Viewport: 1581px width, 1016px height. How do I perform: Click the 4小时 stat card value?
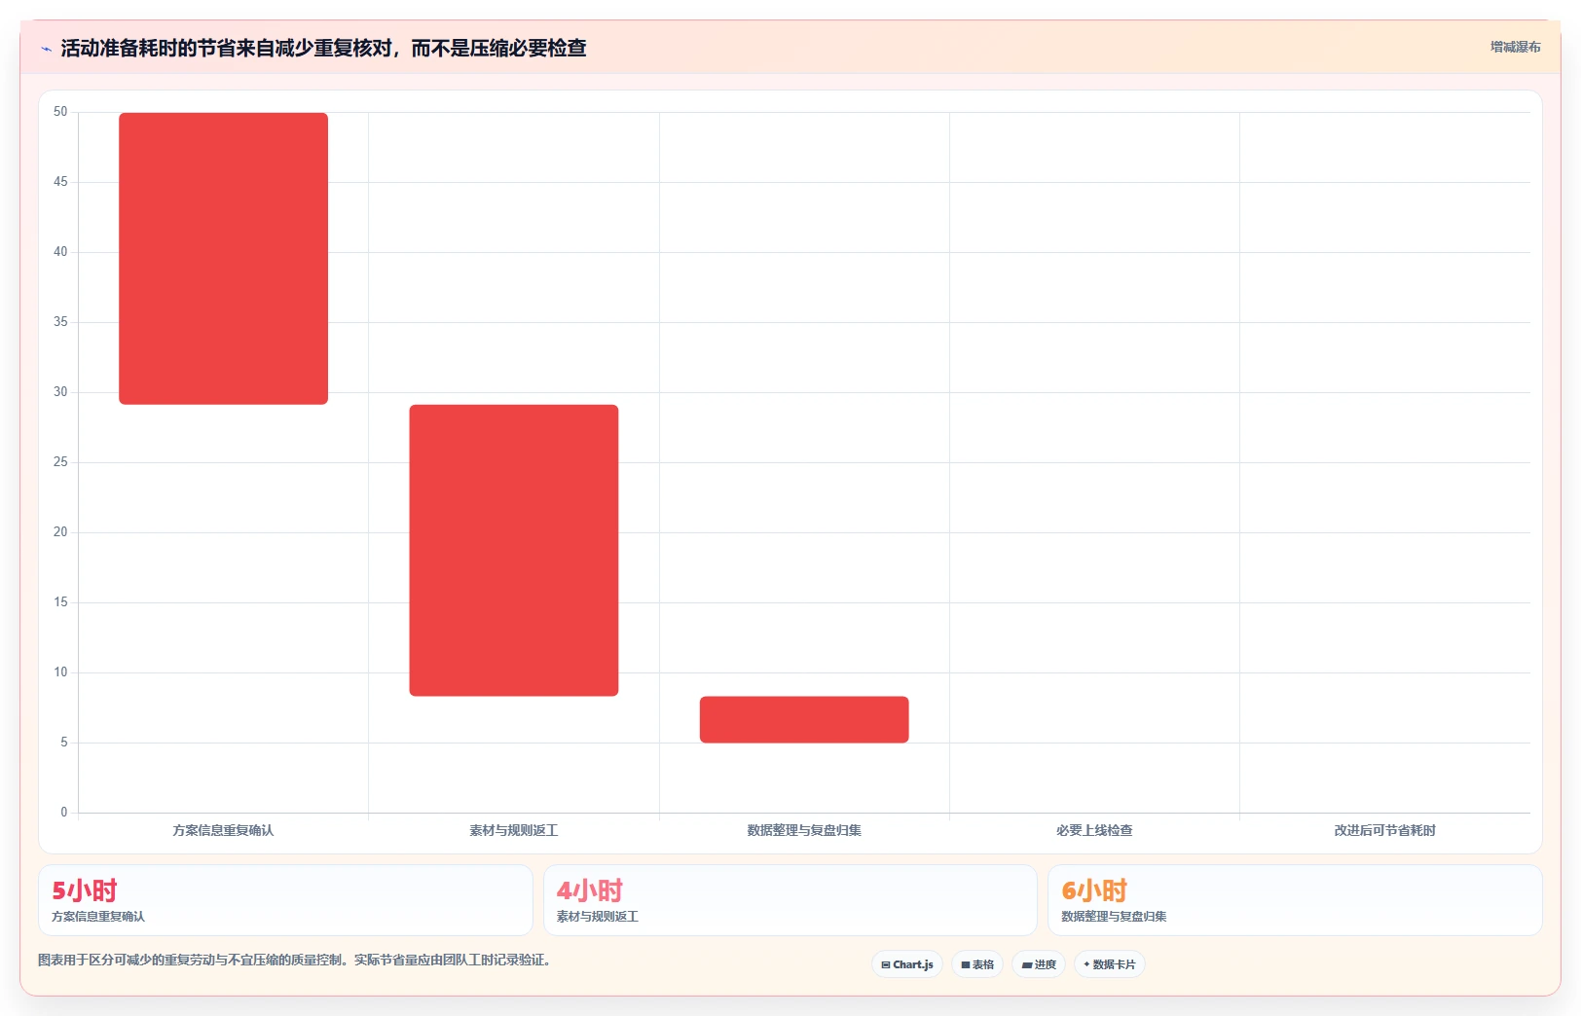pyautogui.click(x=590, y=890)
